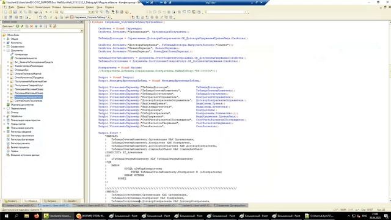
Task: Click the Open file toolbar icon
Action: (10, 12)
